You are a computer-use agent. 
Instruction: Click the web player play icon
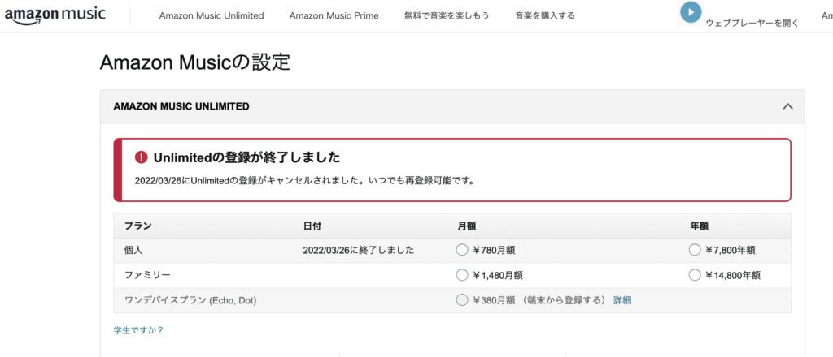691,12
